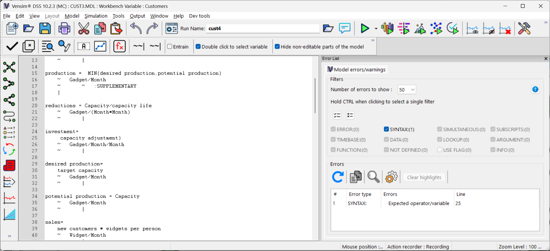The height and width of the screenshot is (251, 550).
Task: Run the model with the Simulate button
Action: [x=365, y=28]
